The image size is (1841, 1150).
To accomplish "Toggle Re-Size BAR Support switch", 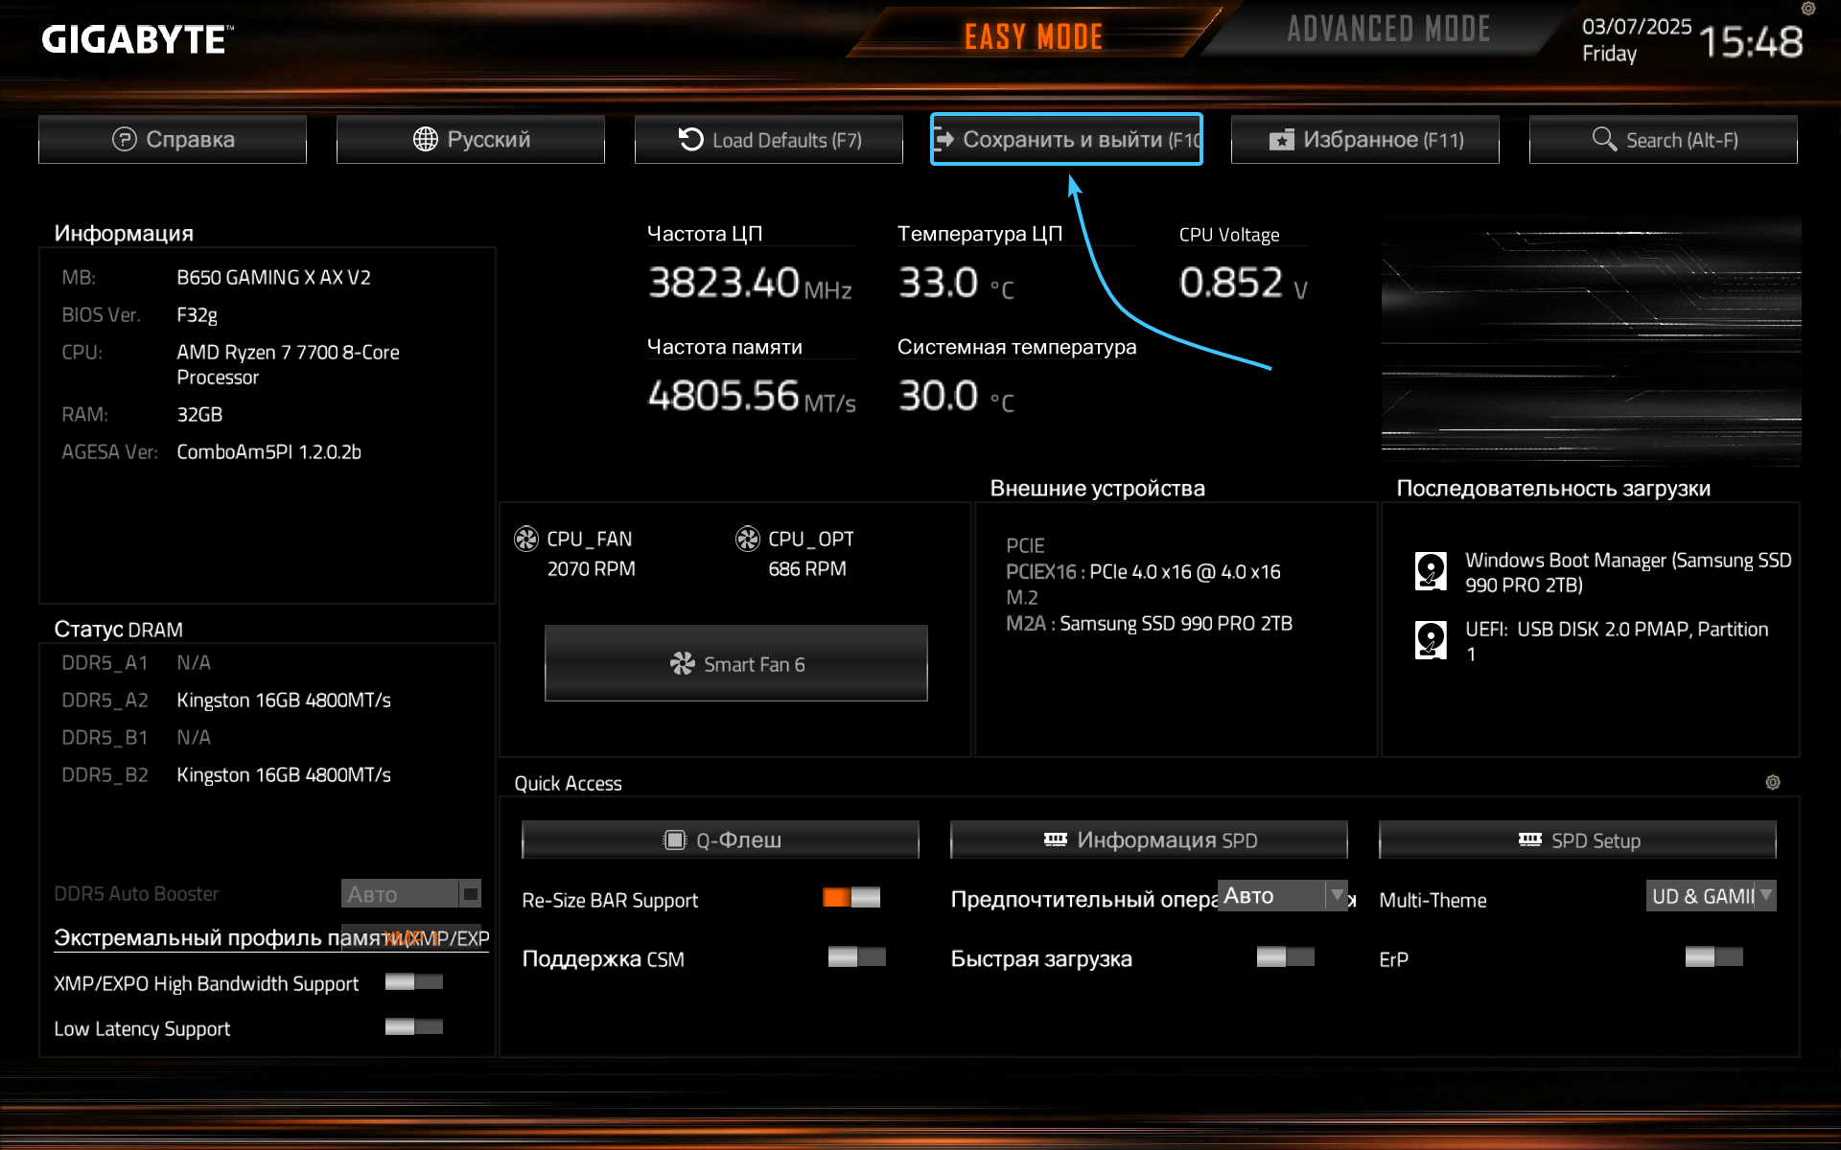I will [x=851, y=898].
